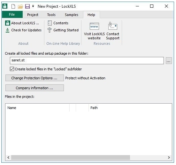176x165 pixels.
Task: Switch to the Tools tab
Action: point(51,15)
